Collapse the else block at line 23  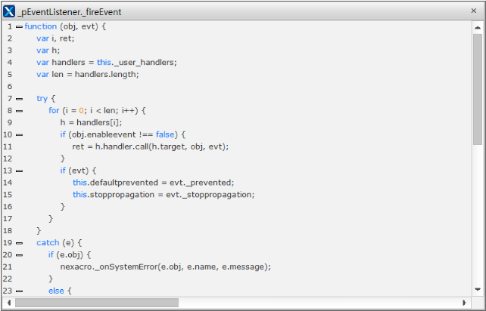[19, 291]
